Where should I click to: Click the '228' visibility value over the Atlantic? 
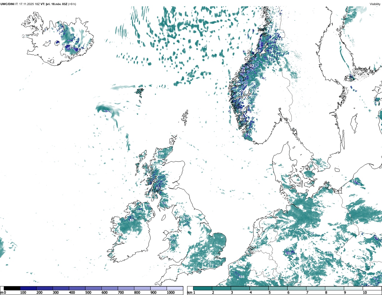point(110,112)
